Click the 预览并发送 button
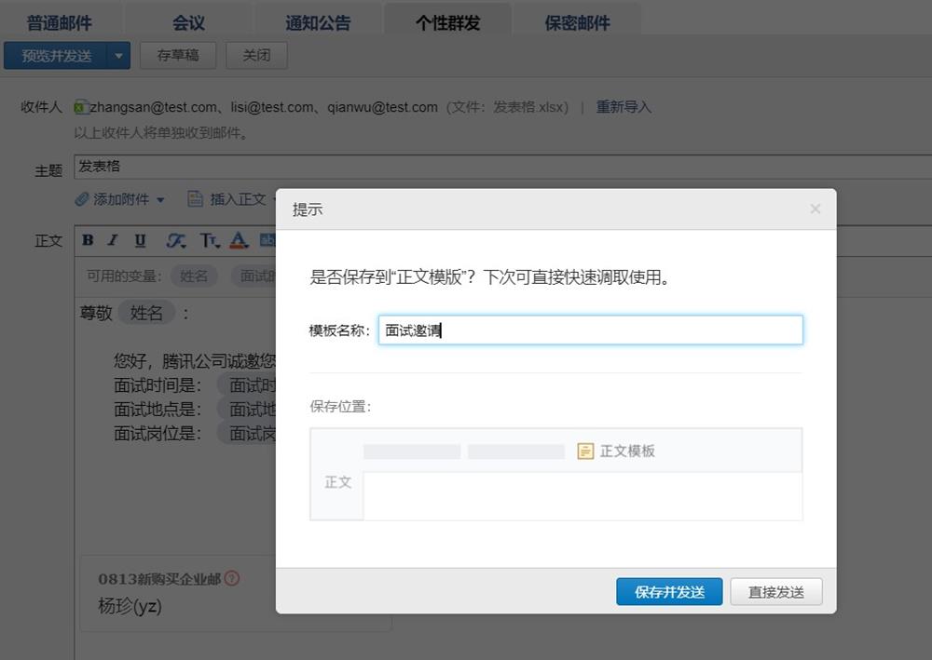Viewport: 932px width, 660px height. 56,56
